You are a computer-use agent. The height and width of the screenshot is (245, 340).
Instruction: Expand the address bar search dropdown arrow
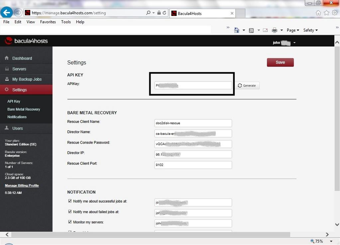tap(154, 13)
